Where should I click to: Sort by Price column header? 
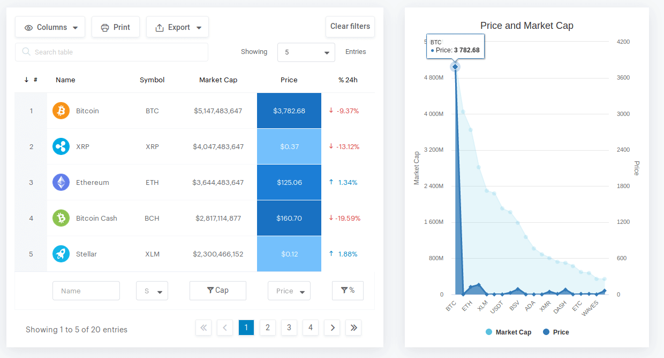(289, 80)
